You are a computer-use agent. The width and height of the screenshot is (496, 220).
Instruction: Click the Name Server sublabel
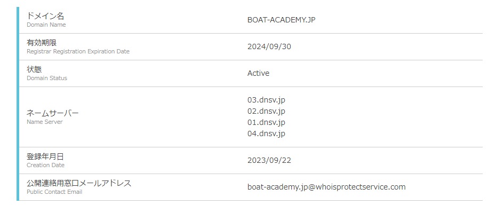pos(44,122)
